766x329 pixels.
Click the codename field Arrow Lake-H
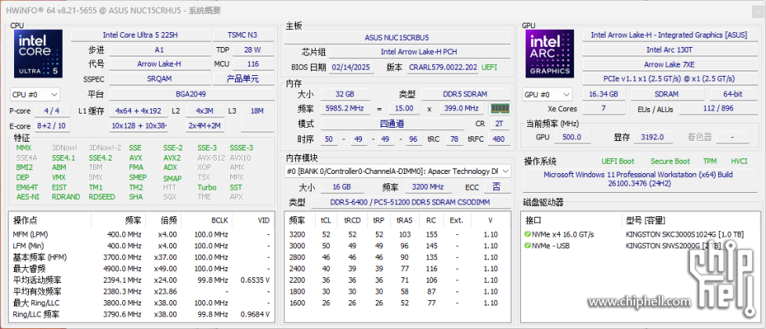[x=159, y=64]
